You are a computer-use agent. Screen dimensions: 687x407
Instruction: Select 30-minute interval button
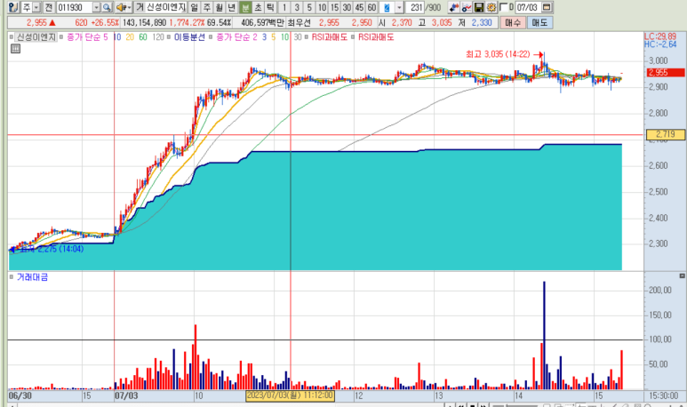(x=347, y=7)
